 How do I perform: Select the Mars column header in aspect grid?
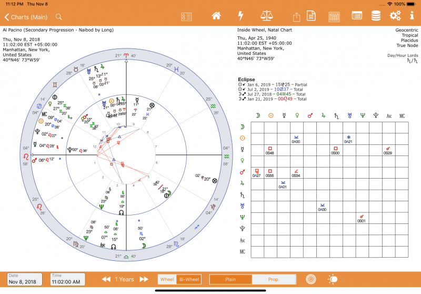pos(310,115)
